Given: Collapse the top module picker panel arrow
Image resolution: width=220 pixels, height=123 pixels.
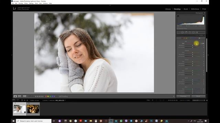Looking at the screenshot, I should [110, 5].
